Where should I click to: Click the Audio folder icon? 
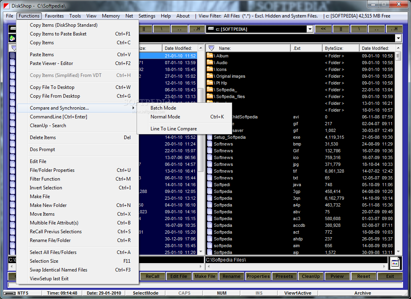210,62
